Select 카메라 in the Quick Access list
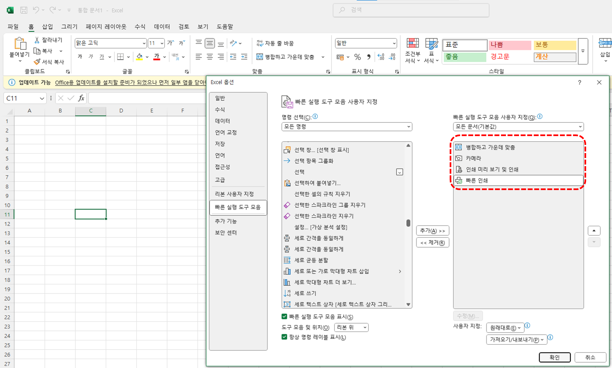The height and width of the screenshot is (368, 612). coord(518,158)
